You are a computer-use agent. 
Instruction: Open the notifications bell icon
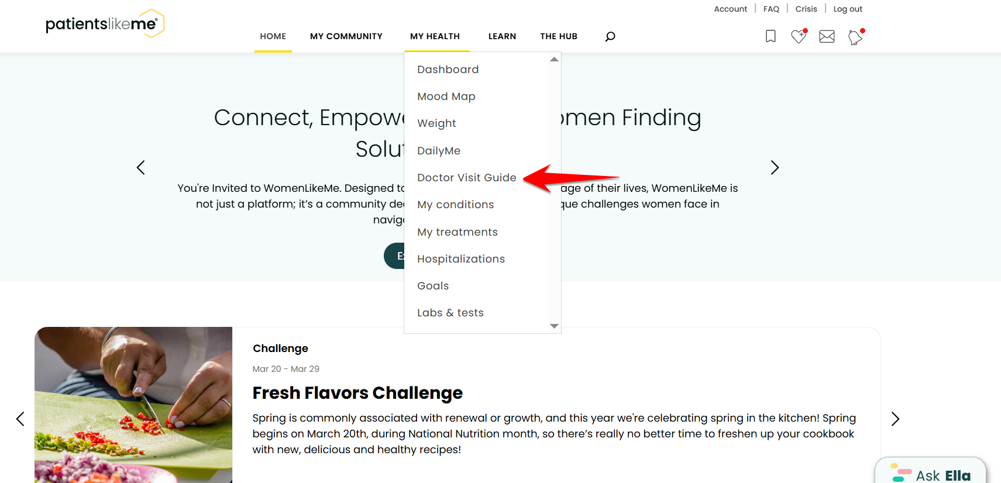coord(856,37)
